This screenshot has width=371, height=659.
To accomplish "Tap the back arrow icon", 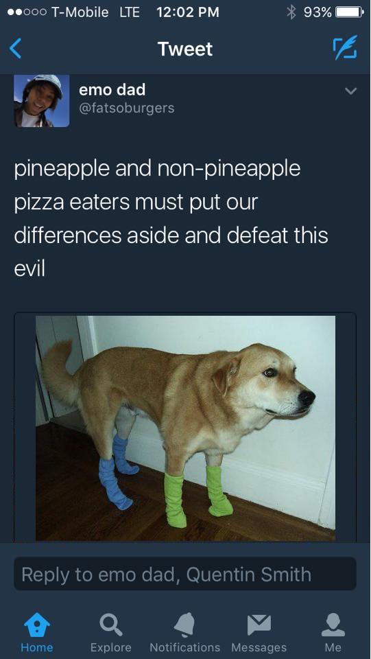I will (15, 48).
